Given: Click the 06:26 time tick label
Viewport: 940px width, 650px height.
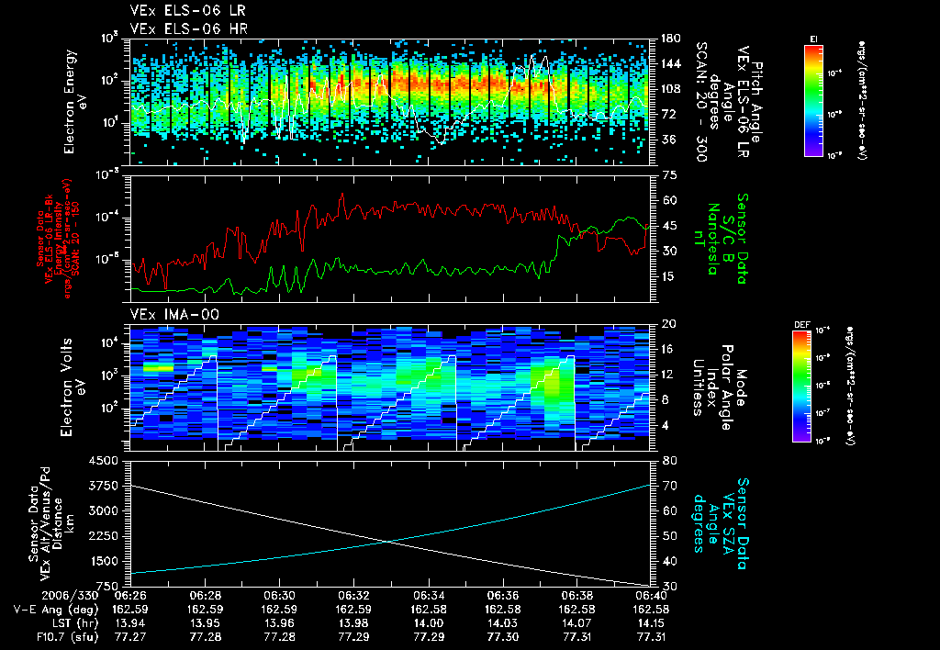Looking at the screenshot, I should (x=130, y=596).
